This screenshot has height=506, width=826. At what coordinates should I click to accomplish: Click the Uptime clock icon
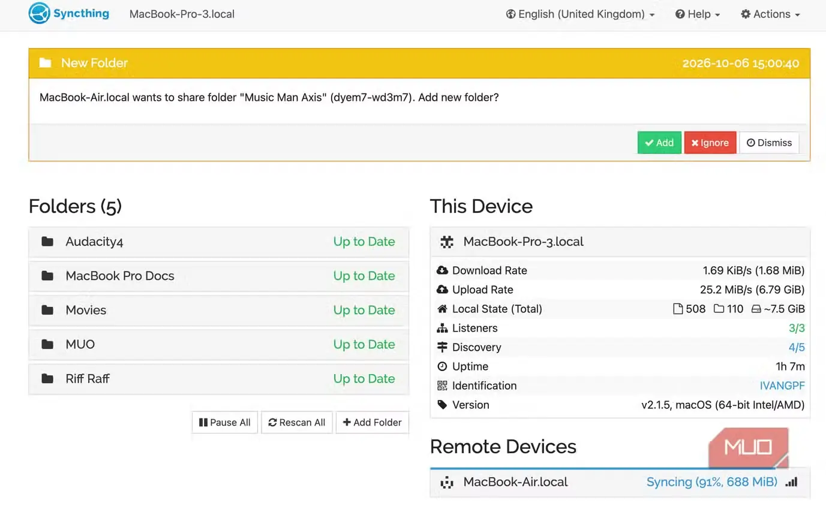pyautogui.click(x=442, y=366)
